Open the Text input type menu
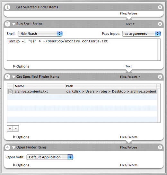 click(130, 24)
